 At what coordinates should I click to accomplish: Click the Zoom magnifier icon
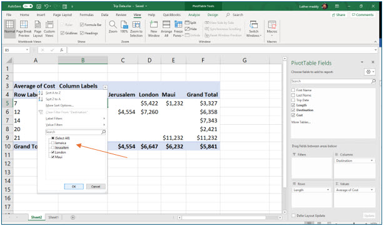pyautogui.click(x=113, y=25)
